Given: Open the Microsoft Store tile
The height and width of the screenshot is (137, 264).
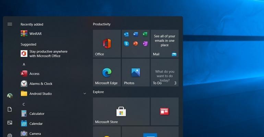Looking at the screenshot, I should [121, 111].
